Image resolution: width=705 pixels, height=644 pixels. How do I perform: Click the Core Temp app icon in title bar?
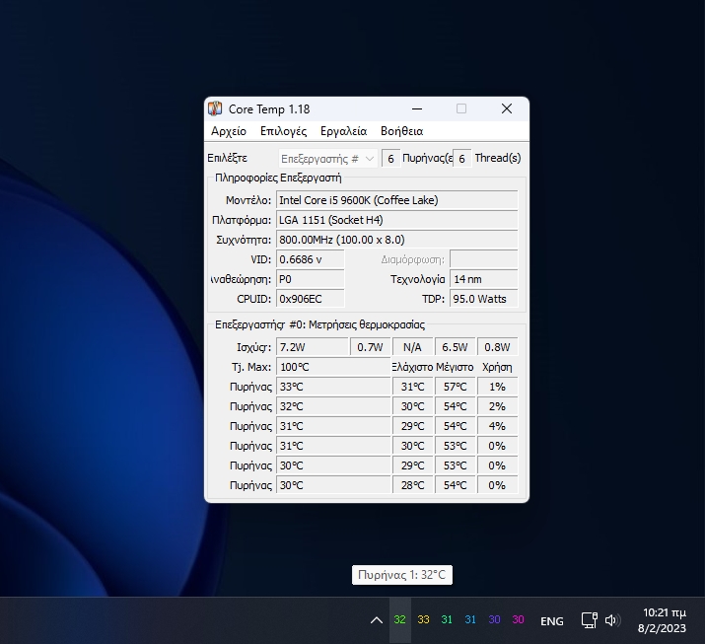215,108
